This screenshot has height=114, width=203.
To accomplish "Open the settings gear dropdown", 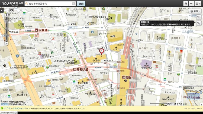I will pos(198,4).
